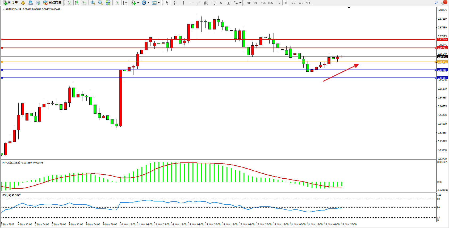
Task: Pick the Fibonacci retracement tool
Action: click(213, 3)
